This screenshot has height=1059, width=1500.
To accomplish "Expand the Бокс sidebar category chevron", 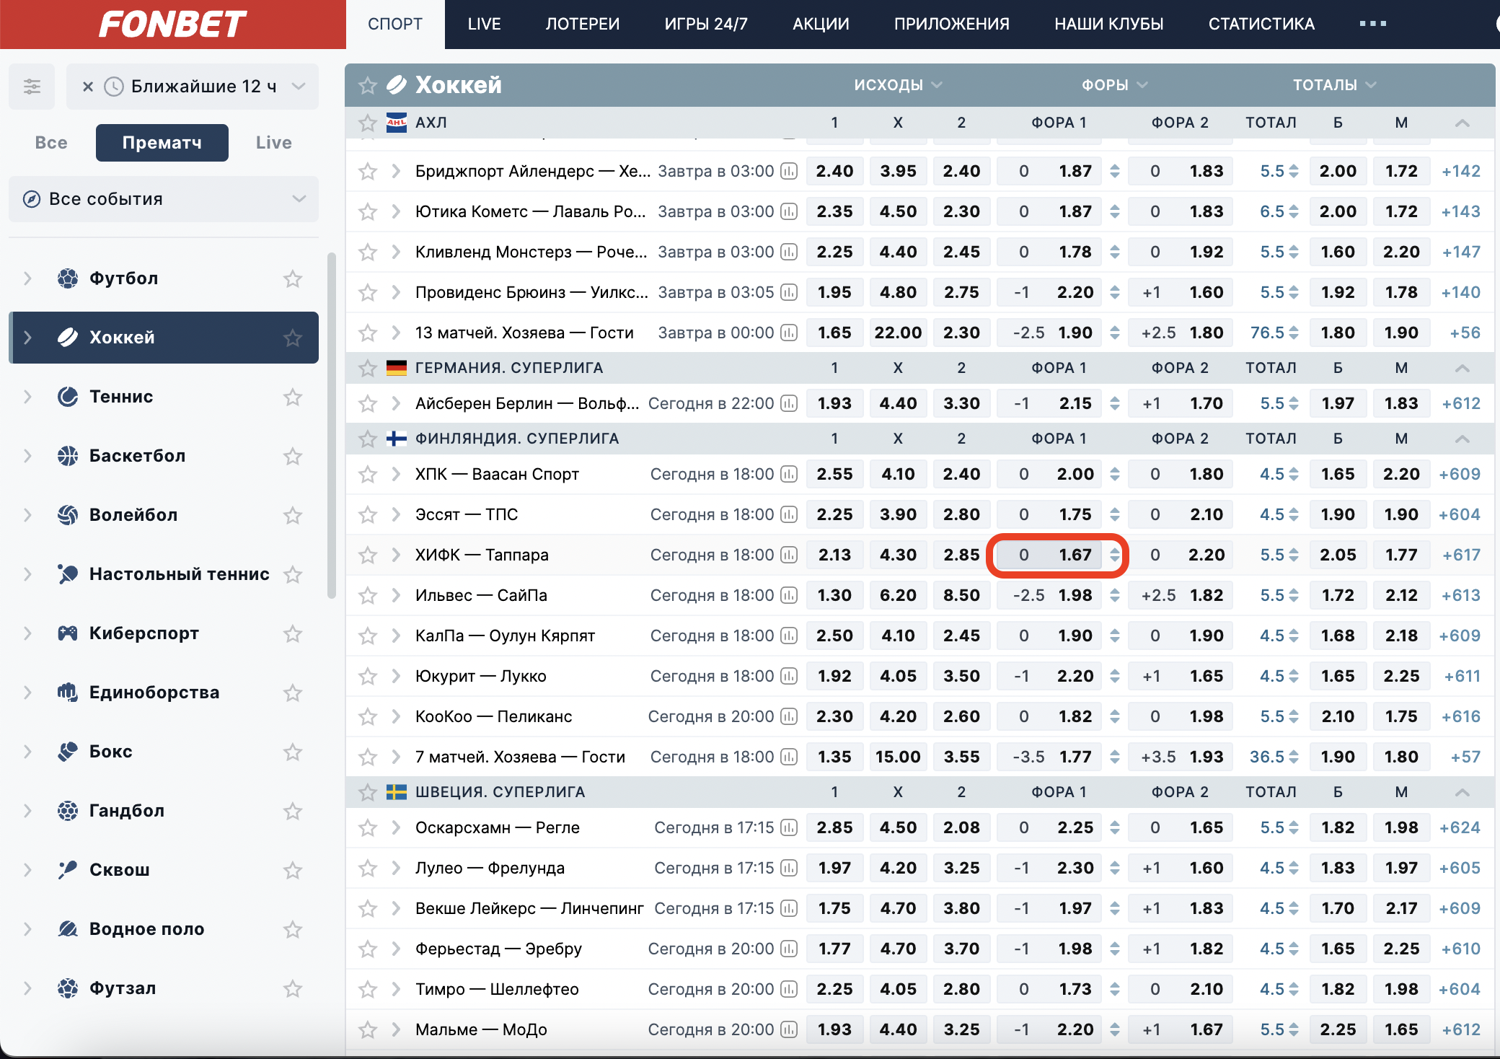I will coord(27,752).
